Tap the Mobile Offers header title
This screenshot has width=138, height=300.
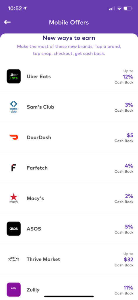[69, 22]
